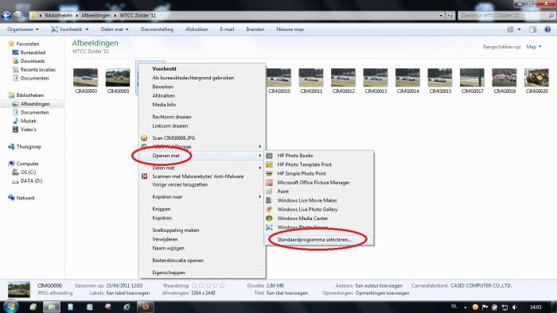
Task: Expand the address bar history dropdown
Action: click(x=441, y=16)
